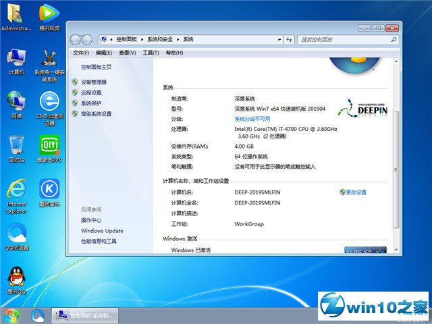The width and height of the screenshot is (432, 324).
Task: Open the 工具(T) menu
Action: tap(151, 53)
